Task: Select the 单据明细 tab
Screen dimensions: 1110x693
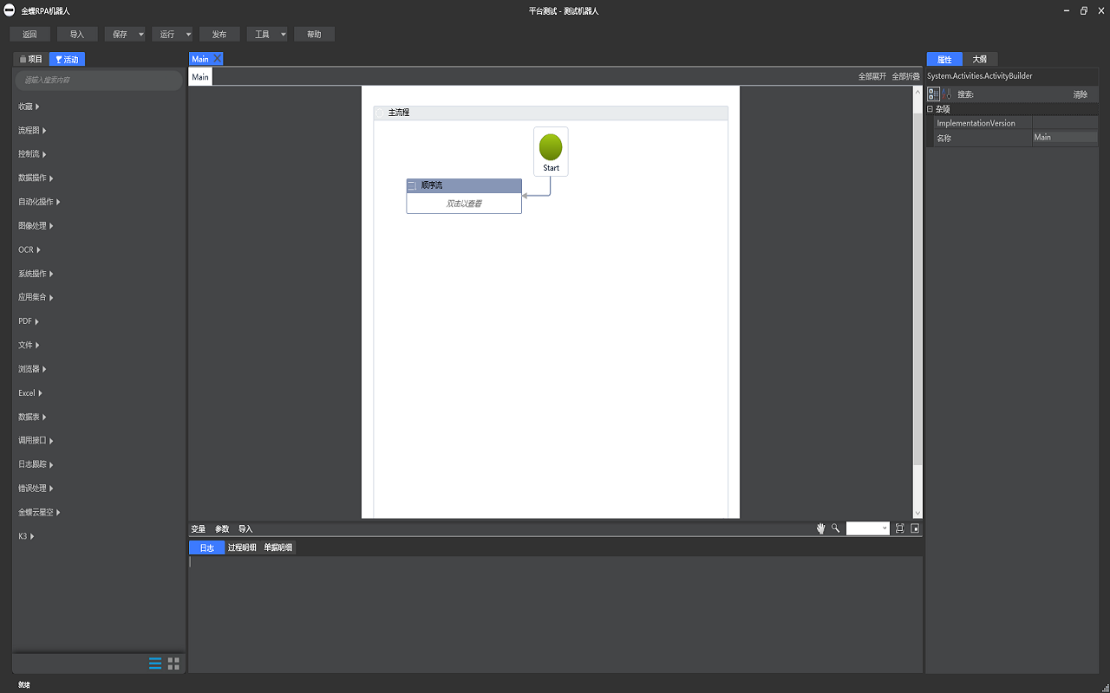Action: click(x=278, y=547)
